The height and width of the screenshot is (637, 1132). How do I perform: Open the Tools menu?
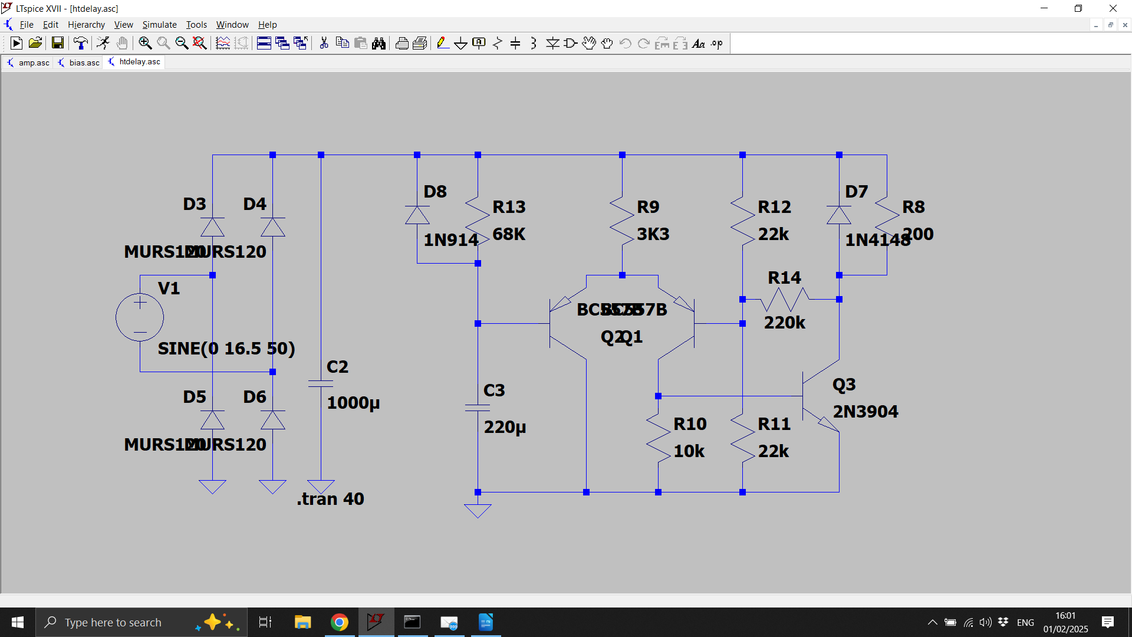[196, 25]
